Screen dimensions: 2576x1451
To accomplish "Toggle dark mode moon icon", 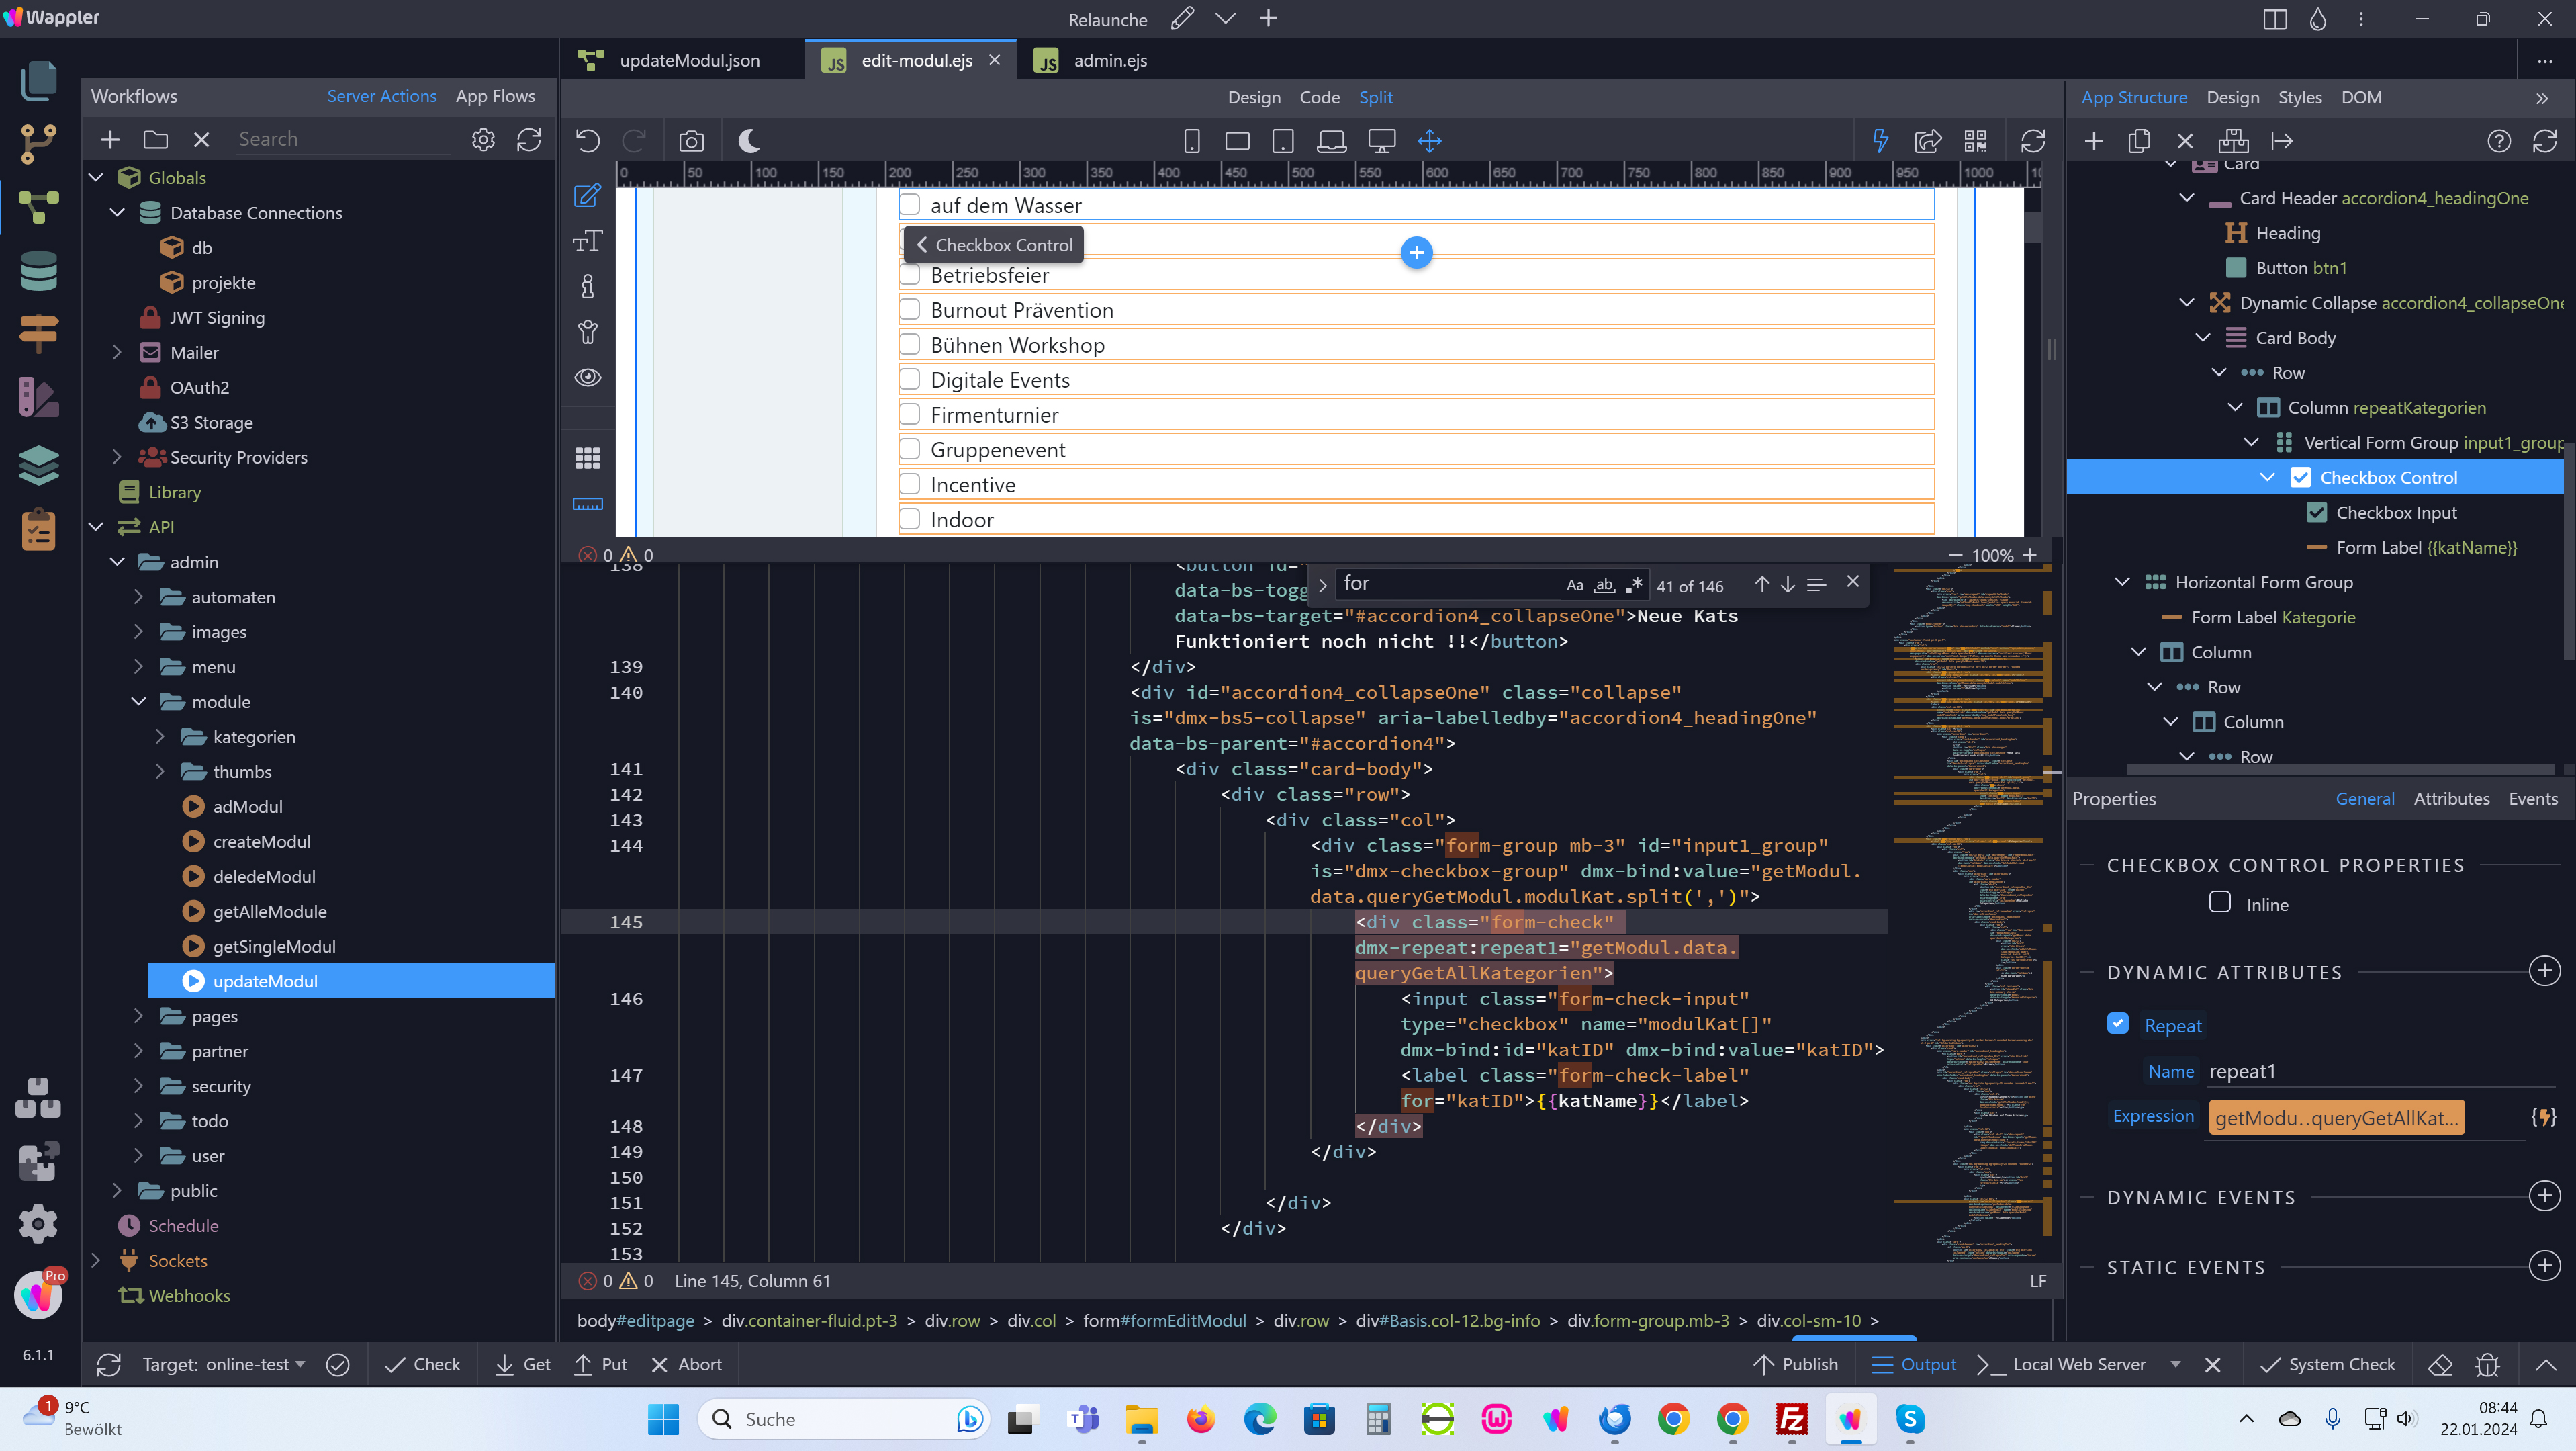I will tap(749, 141).
